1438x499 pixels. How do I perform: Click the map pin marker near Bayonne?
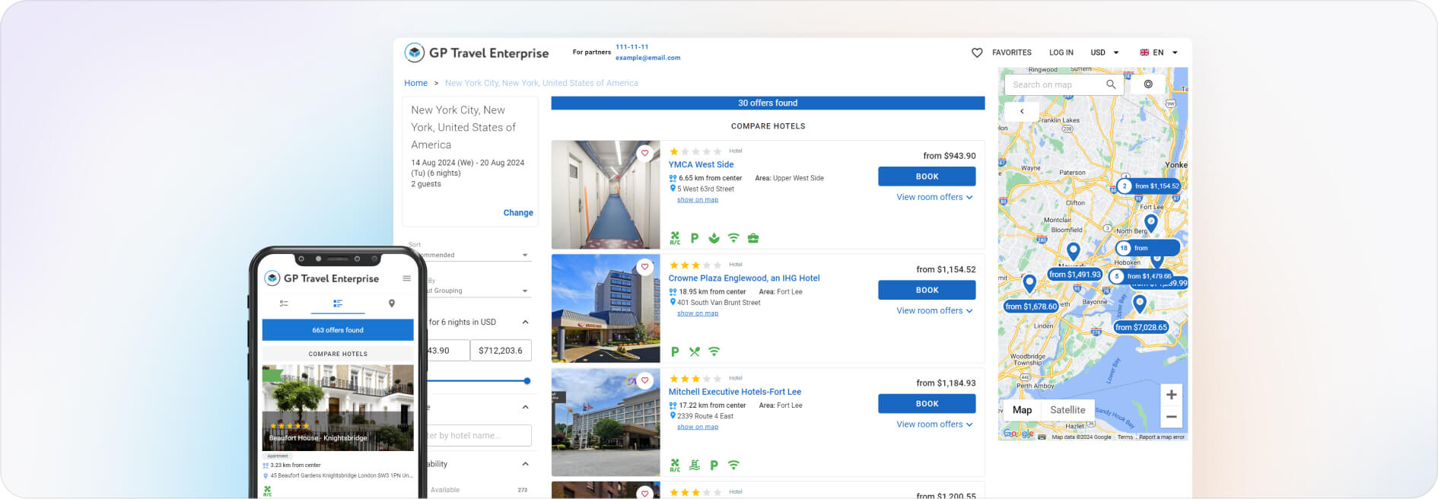pos(1139,303)
